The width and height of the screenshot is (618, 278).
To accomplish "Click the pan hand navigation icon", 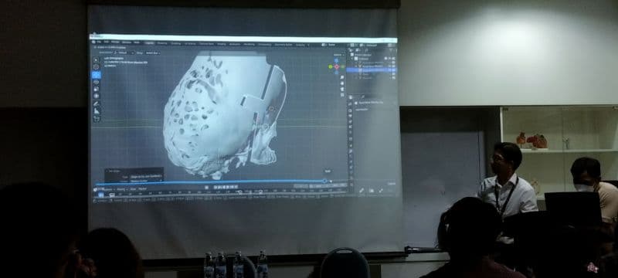I will pyautogui.click(x=342, y=83).
